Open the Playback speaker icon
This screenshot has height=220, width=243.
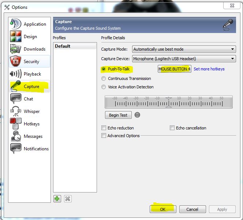tap(15, 74)
